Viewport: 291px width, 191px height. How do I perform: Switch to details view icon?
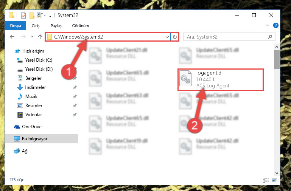[x=266, y=180]
